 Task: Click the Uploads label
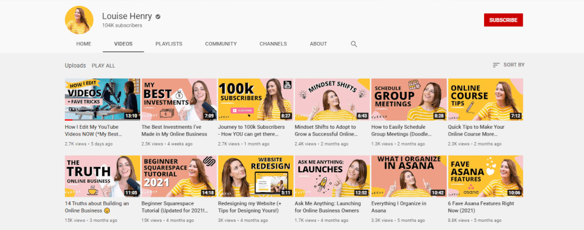point(75,65)
